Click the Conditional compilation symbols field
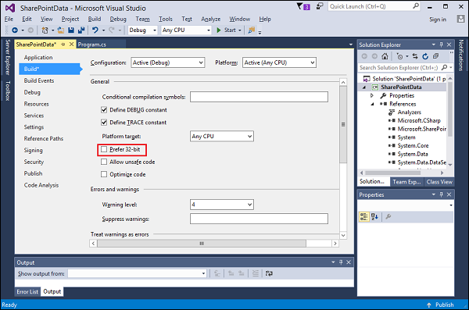Viewport: 469px width, 310px height. click(259, 97)
